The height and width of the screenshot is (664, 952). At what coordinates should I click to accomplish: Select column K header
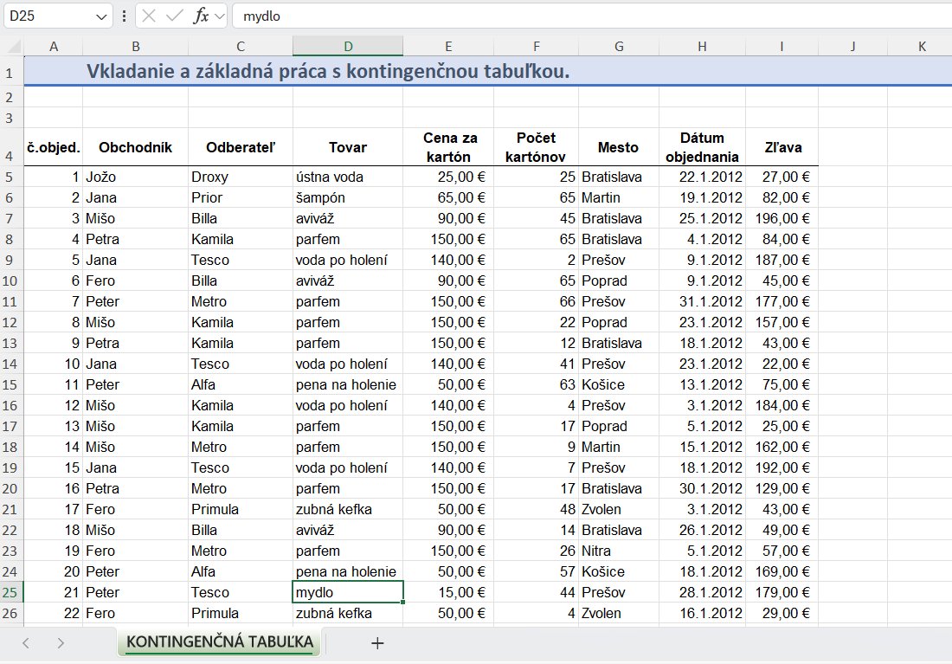[922, 46]
